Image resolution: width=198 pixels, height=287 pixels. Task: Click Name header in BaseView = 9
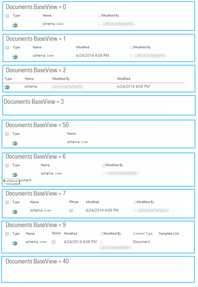[30, 234]
